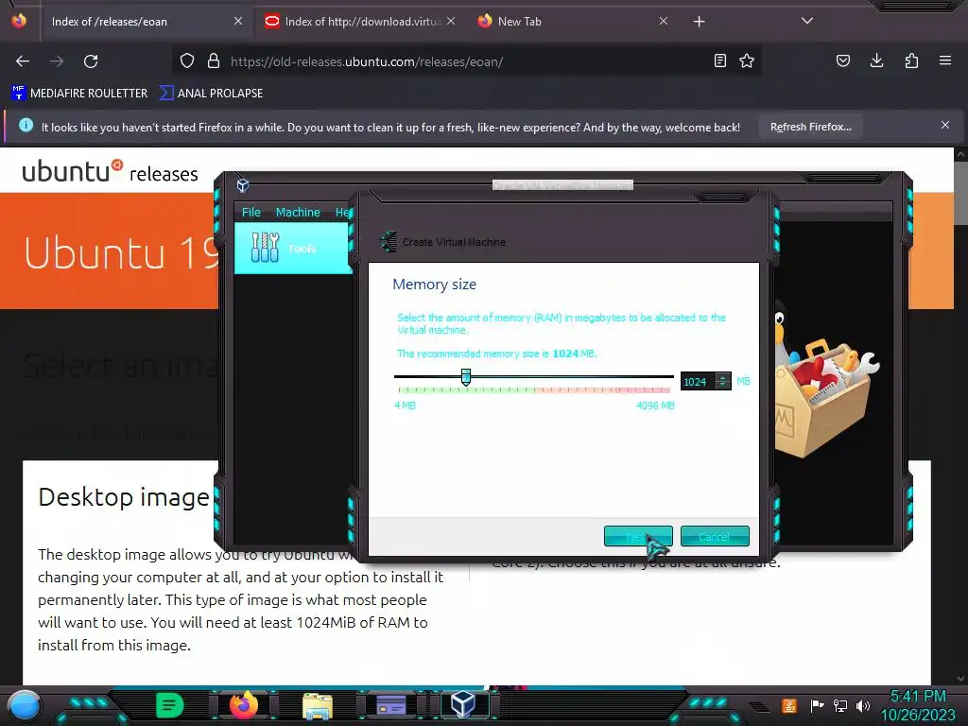Click the page vertical scrollbar
968x726 pixels.
point(960,191)
